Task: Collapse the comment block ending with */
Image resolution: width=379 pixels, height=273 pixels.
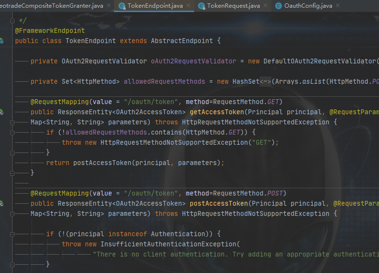Action: coord(12,21)
